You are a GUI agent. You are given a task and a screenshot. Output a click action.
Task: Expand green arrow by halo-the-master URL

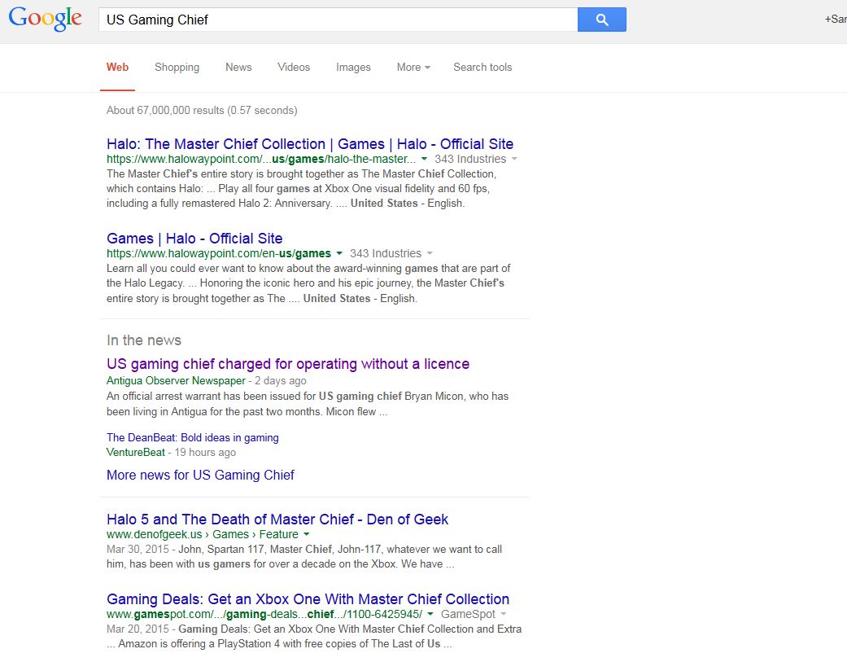(x=424, y=159)
